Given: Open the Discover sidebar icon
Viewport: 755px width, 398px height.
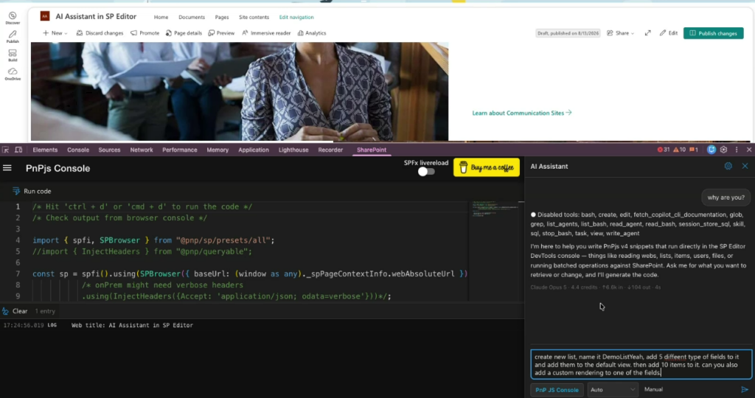Looking at the screenshot, I should (x=13, y=18).
